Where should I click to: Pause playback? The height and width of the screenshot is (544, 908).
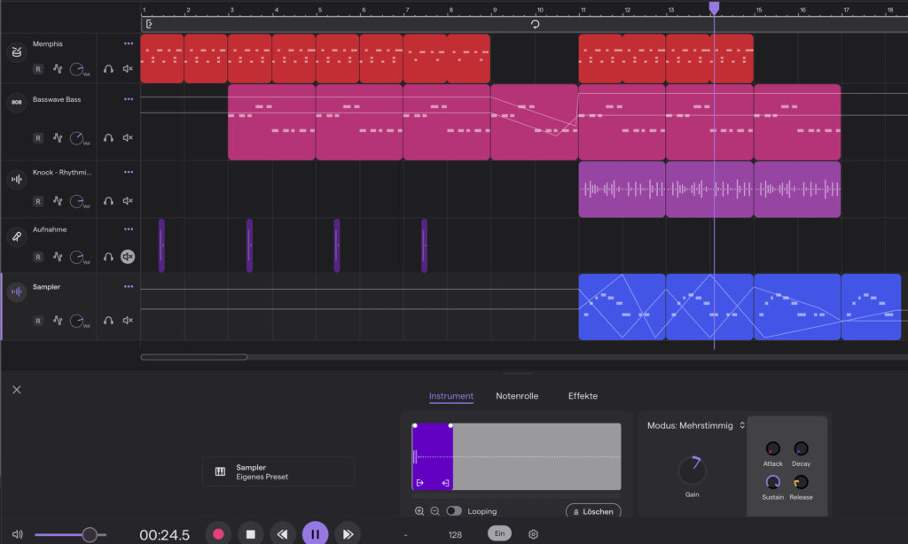(315, 534)
